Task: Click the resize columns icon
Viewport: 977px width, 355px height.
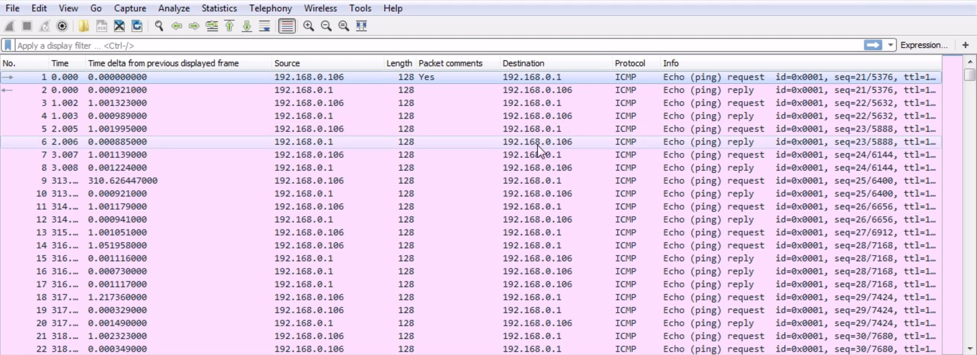Action: click(x=361, y=26)
